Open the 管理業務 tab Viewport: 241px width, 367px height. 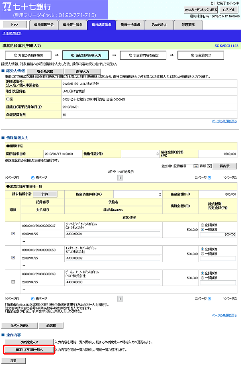188,25
